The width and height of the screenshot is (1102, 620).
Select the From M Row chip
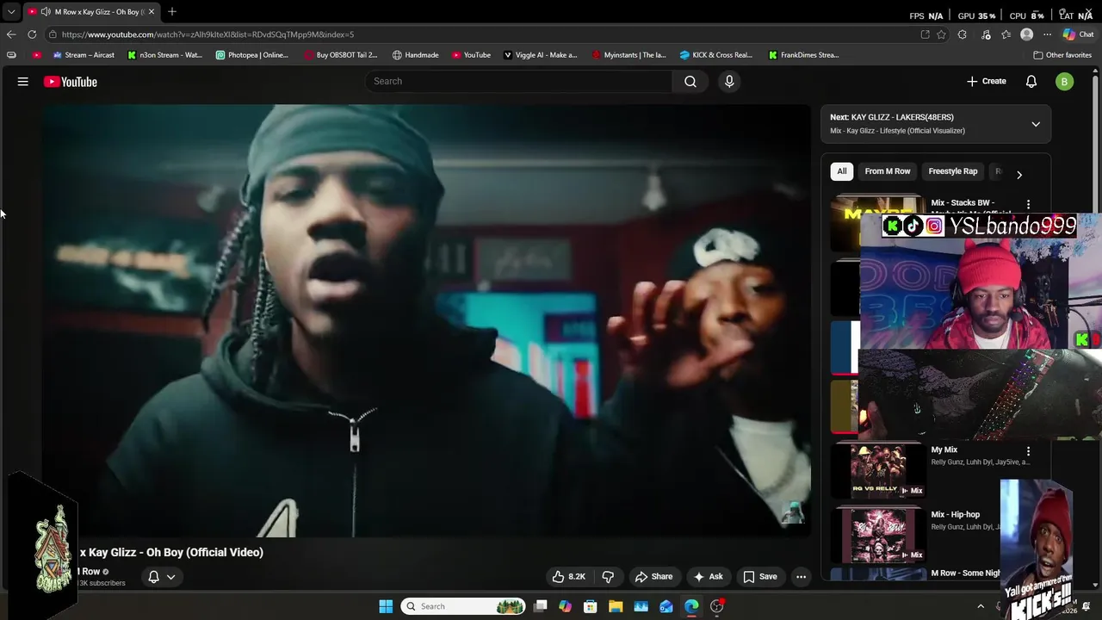tap(888, 171)
